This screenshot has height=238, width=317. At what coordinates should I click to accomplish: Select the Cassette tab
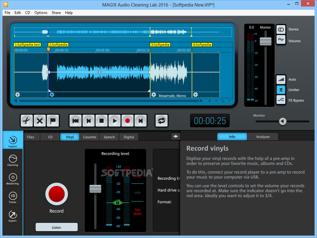pyautogui.click(x=89, y=137)
